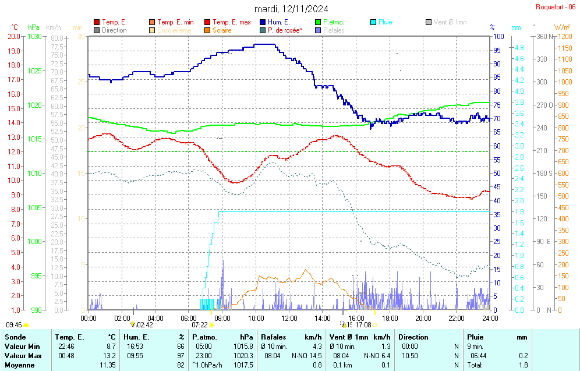Click the Solaire legend label
The width and height of the screenshot is (580, 371).
222,30
